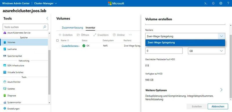Open help question mark icon
Screen dimensions: 232x112
click(228, 3)
